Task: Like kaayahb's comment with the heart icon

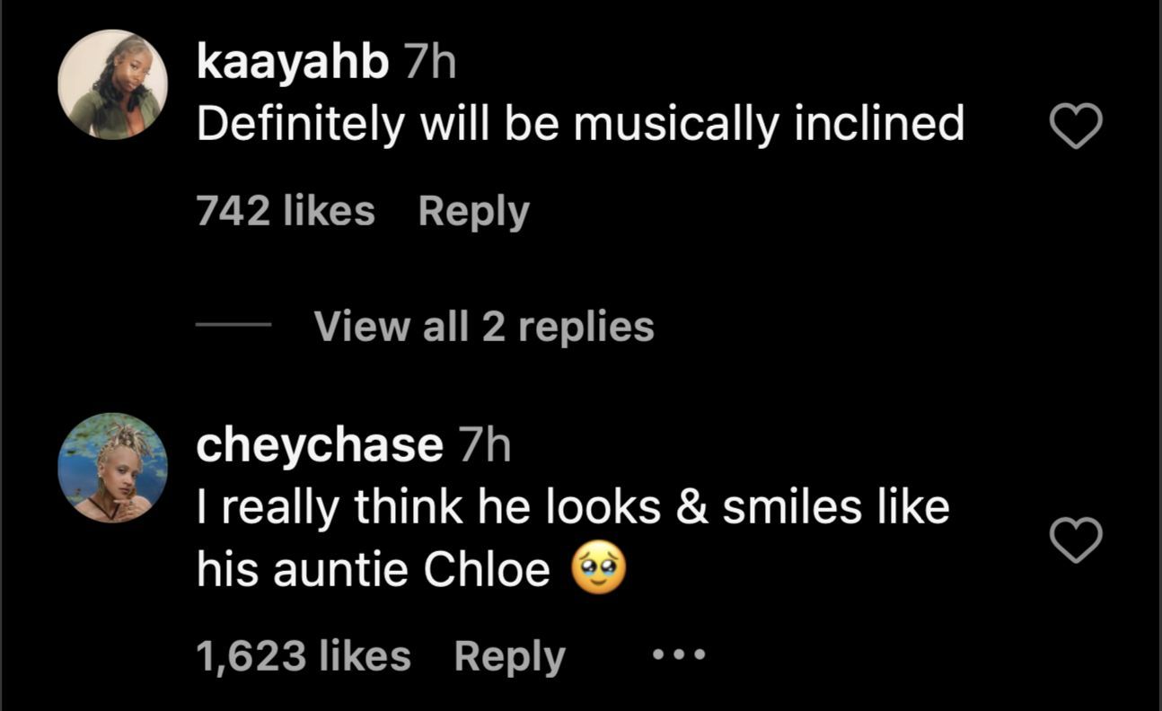Action: (x=1076, y=126)
